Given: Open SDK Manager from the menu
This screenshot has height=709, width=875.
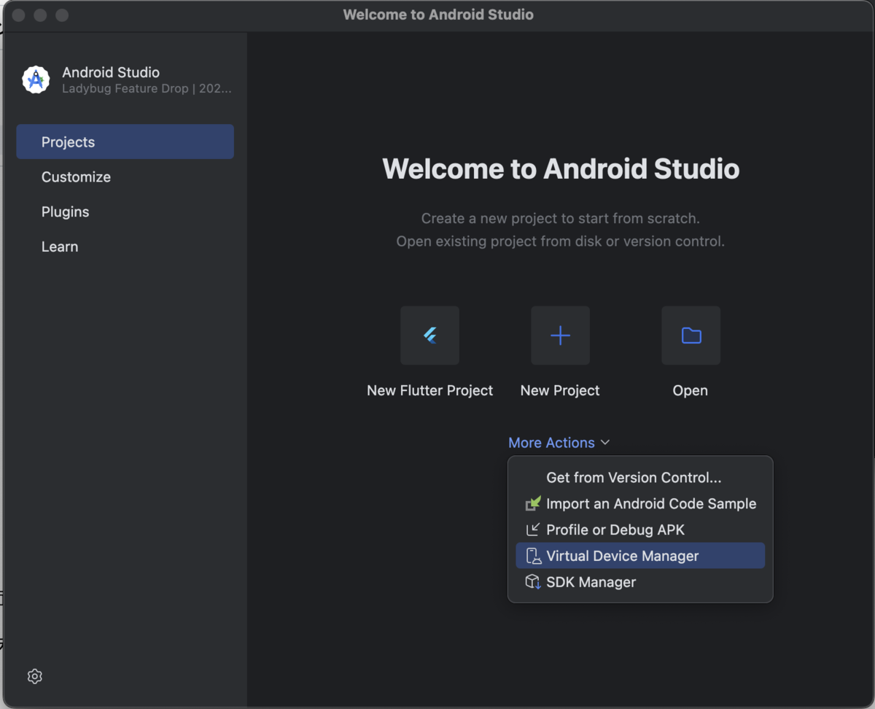Looking at the screenshot, I should 640,582.
